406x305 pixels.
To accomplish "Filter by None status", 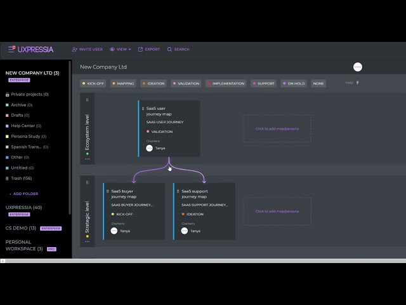I will click(x=318, y=83).
